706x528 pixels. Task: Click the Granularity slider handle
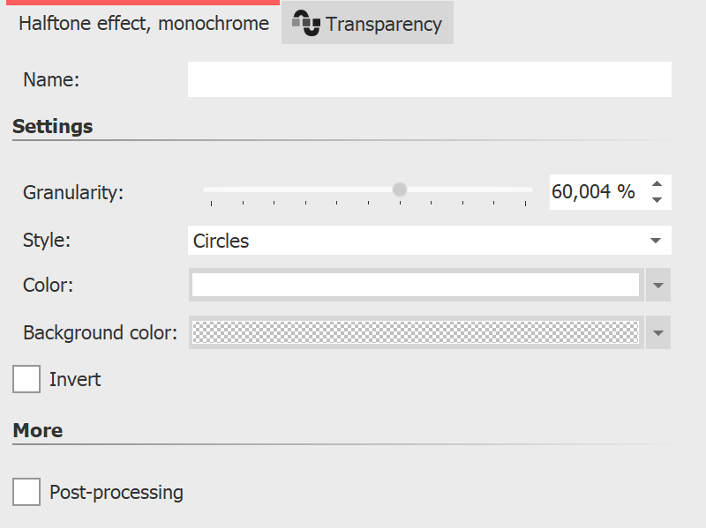399,189
